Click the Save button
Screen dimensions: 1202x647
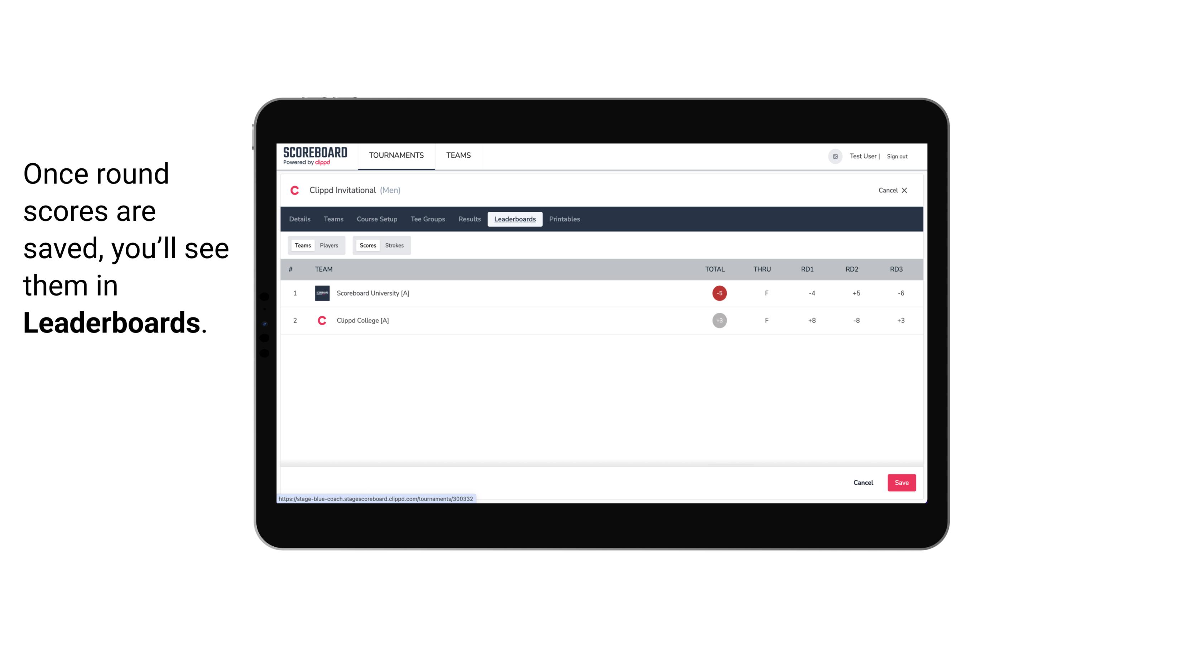(901, 482)
